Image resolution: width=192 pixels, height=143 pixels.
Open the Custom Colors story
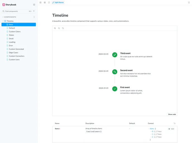15,32
